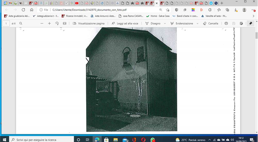258x142 pixels.
Task: Open bookmark Aste Annunci
Action: 103,16
